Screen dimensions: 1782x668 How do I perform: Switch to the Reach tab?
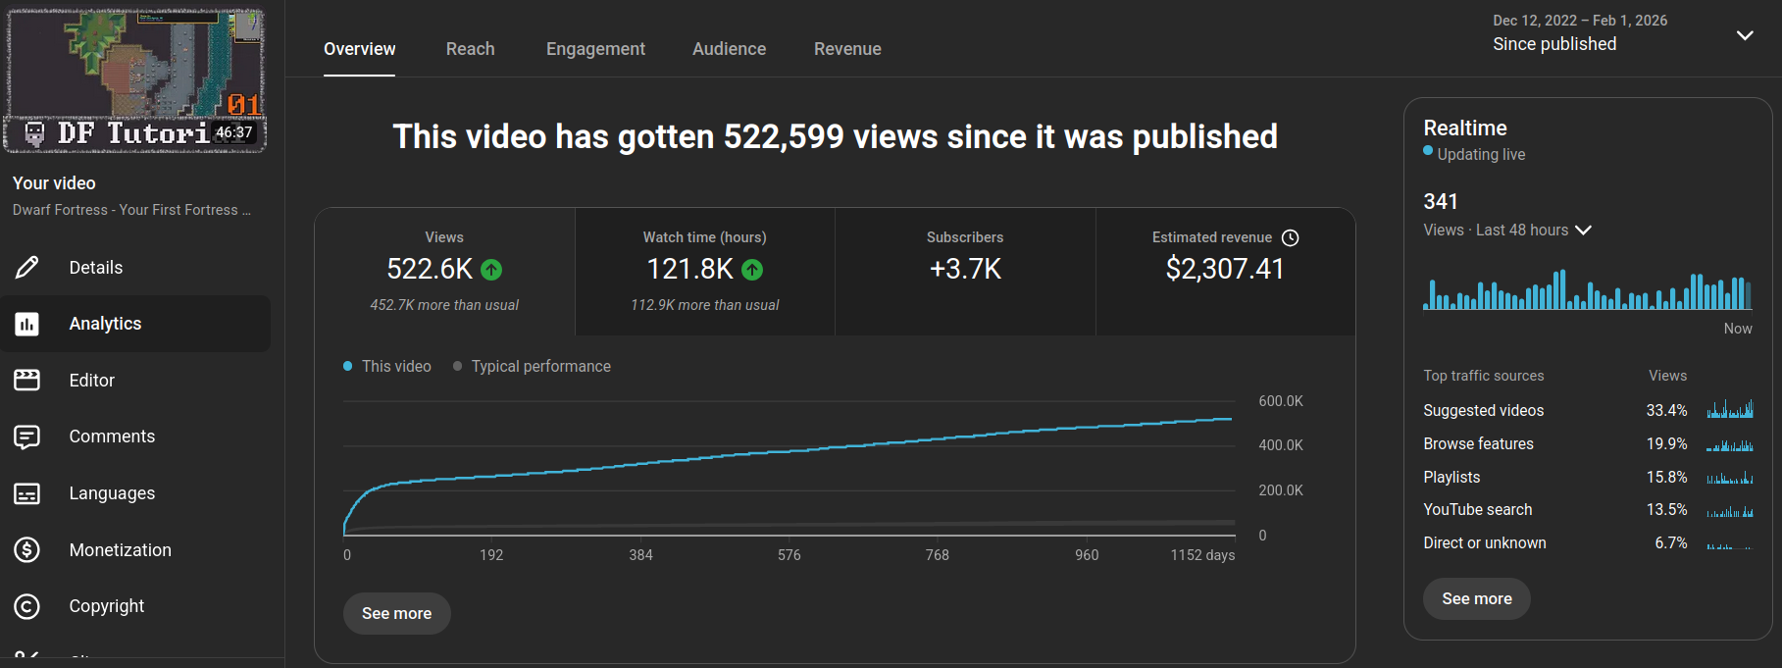coord(470,49)
